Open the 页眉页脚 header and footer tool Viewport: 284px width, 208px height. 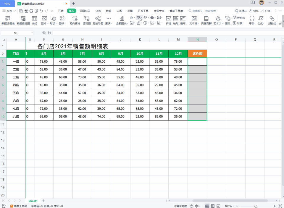[x=206, y=20]
